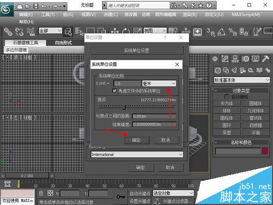This screenshot has height=205, width=273.
Task: Click the Rectangular Selection Region icon
Action: (90, 31)
